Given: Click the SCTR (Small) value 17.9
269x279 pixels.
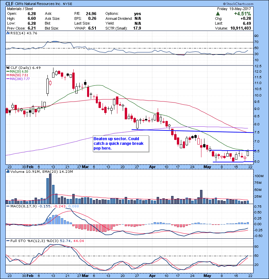Looking at the screenshot, I should [137, 28].
